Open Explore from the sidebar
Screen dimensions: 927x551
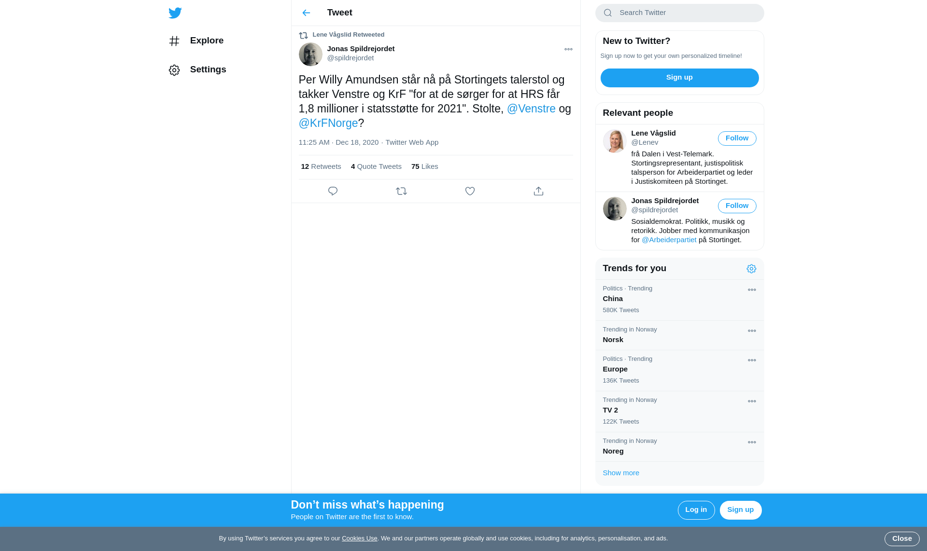tap(196, 41)
